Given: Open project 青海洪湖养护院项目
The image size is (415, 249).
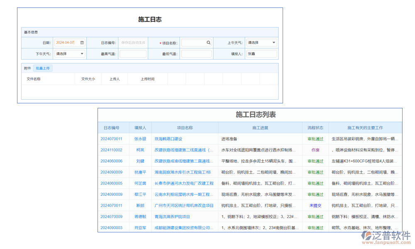Looking at the screenshot, I should point(171,217).
